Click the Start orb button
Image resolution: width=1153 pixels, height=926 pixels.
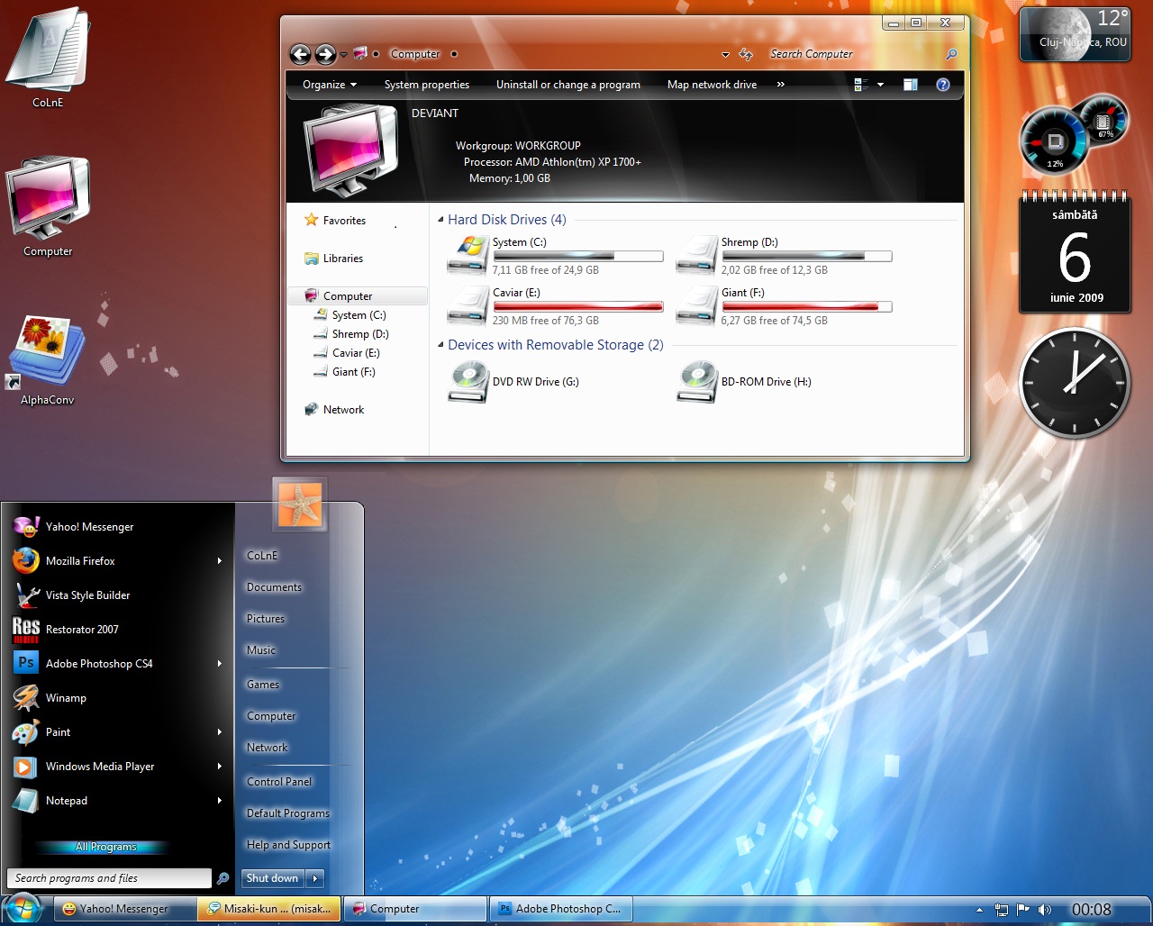(x=21, y=908)
